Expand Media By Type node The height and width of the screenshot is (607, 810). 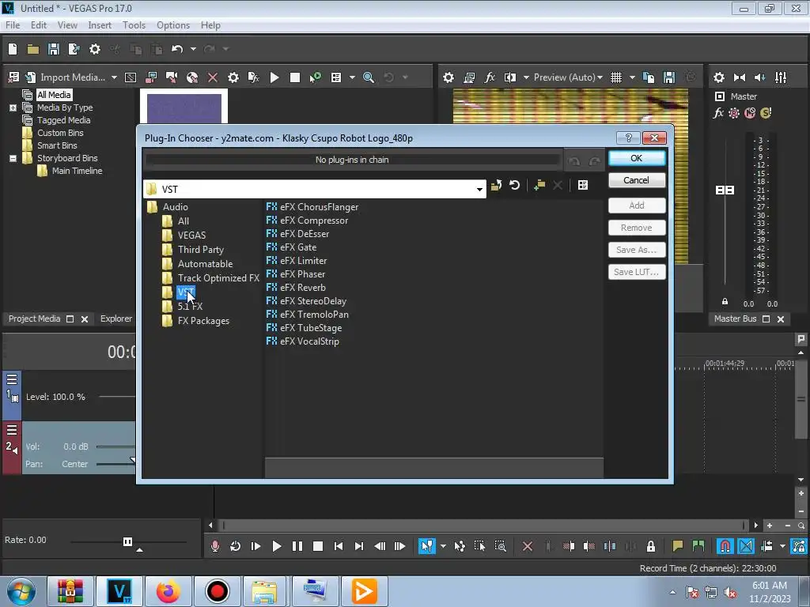click(13, 107)
